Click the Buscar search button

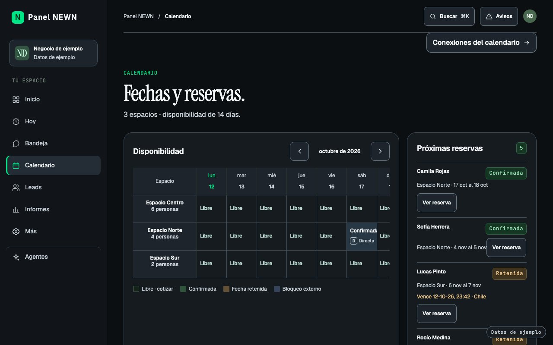[449, 16]
